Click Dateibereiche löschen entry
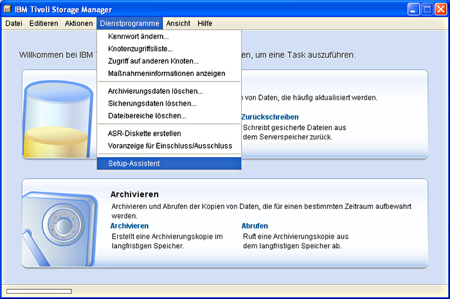Viewport: 450px width, 299px height. 147,116
